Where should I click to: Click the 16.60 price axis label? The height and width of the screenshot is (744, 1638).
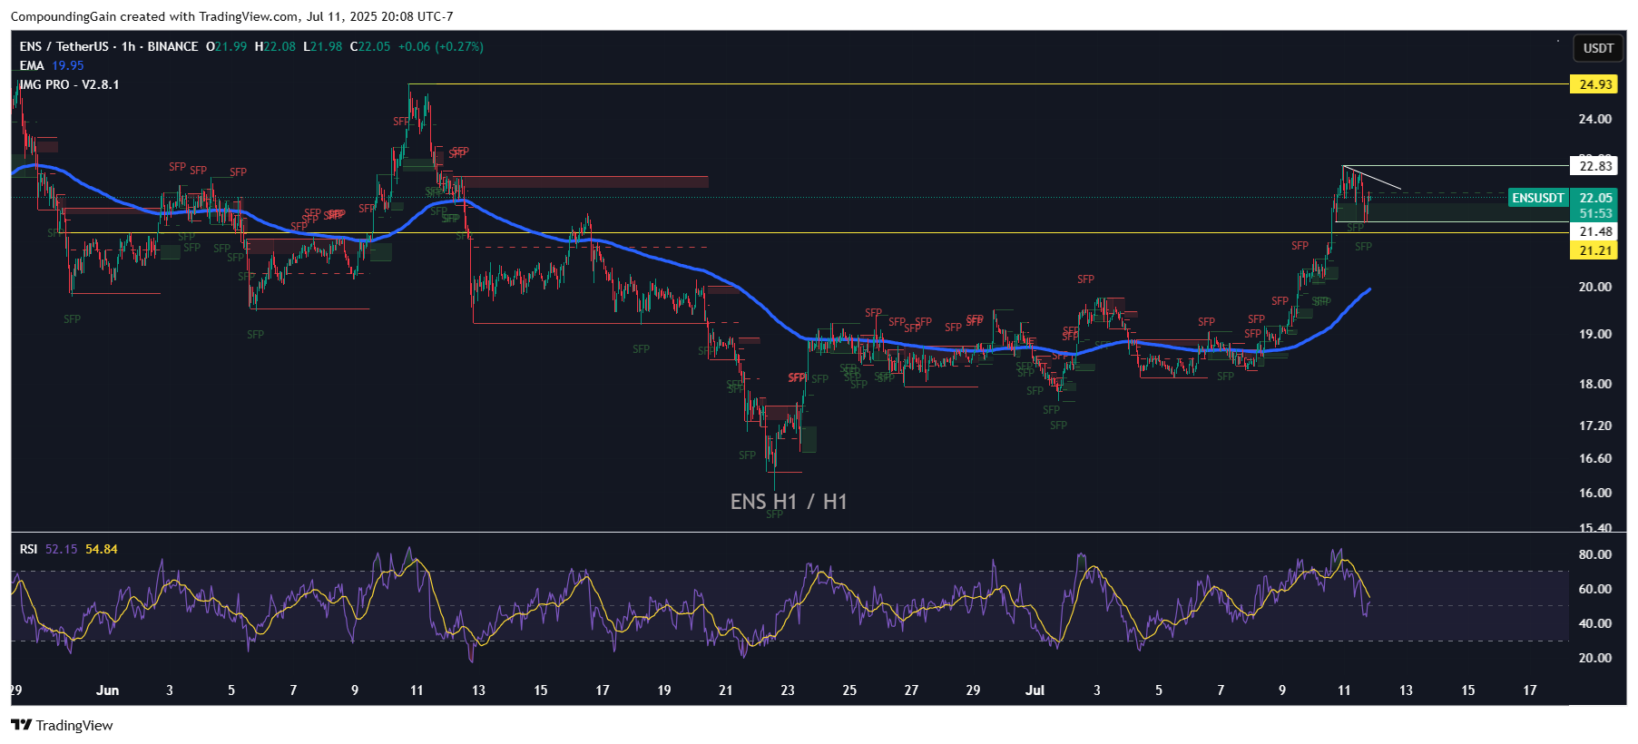point(1594,458)
